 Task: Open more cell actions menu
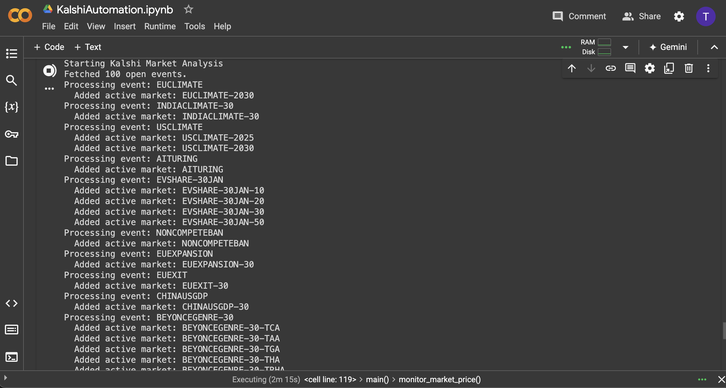[x=708, y=68]
